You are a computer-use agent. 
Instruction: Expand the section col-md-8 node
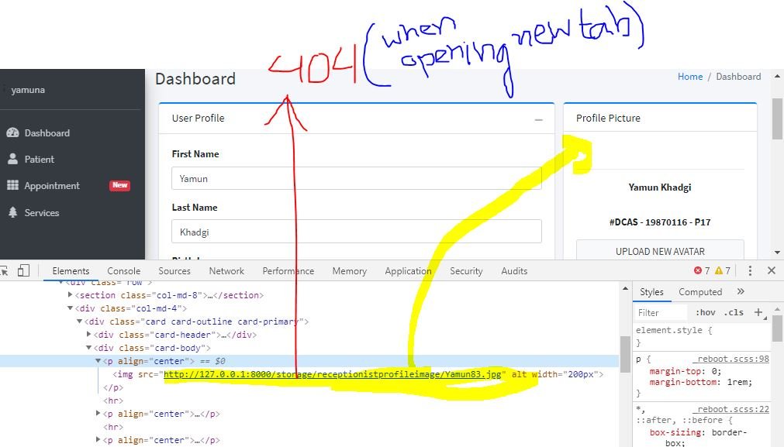coord(70,295)
